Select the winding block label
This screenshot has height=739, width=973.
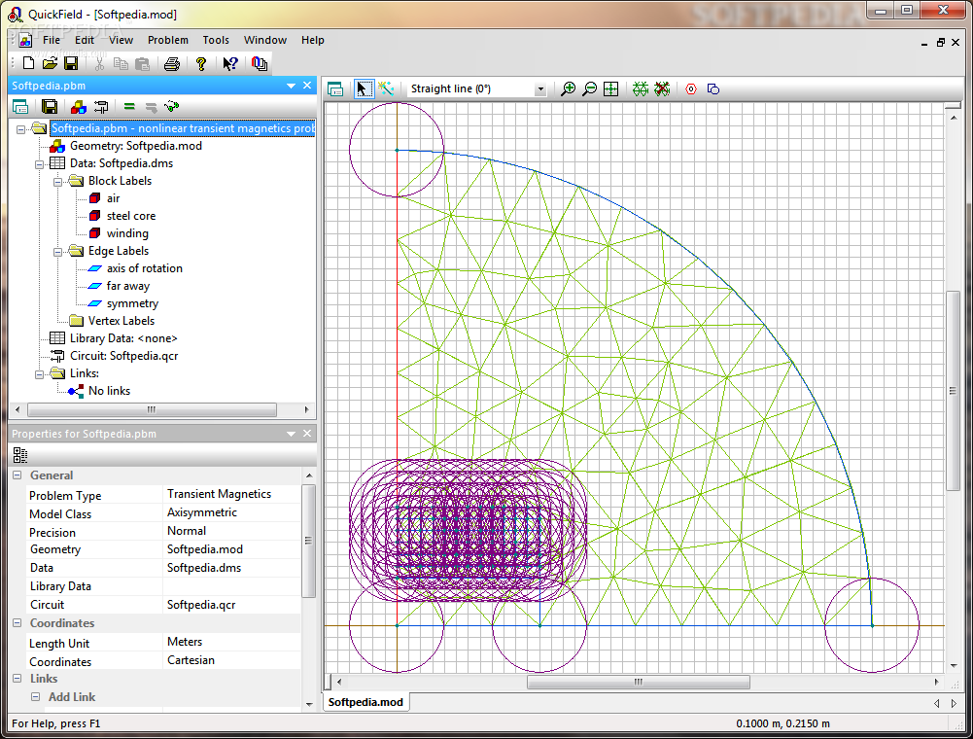pyautogui.click(x=127, y=233)
